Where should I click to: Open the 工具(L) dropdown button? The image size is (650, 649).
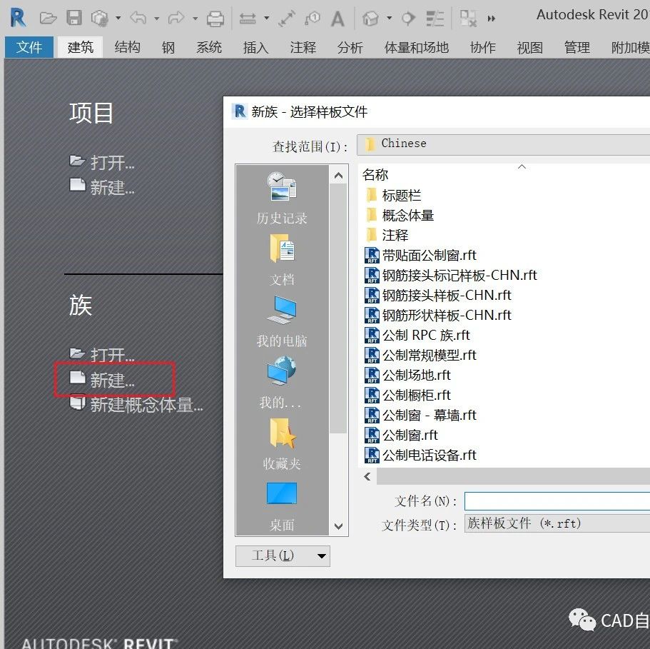[283, 555]
